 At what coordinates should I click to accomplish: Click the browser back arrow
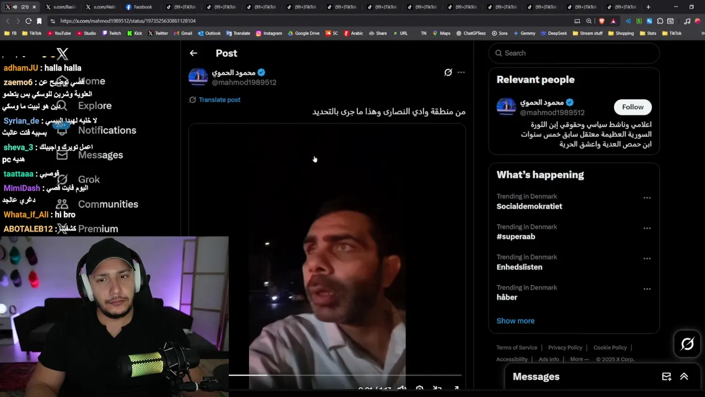pyautogui.click(x=7, y=21)
